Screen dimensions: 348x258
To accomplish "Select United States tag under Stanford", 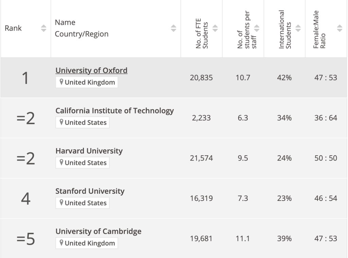I will 83,203.
